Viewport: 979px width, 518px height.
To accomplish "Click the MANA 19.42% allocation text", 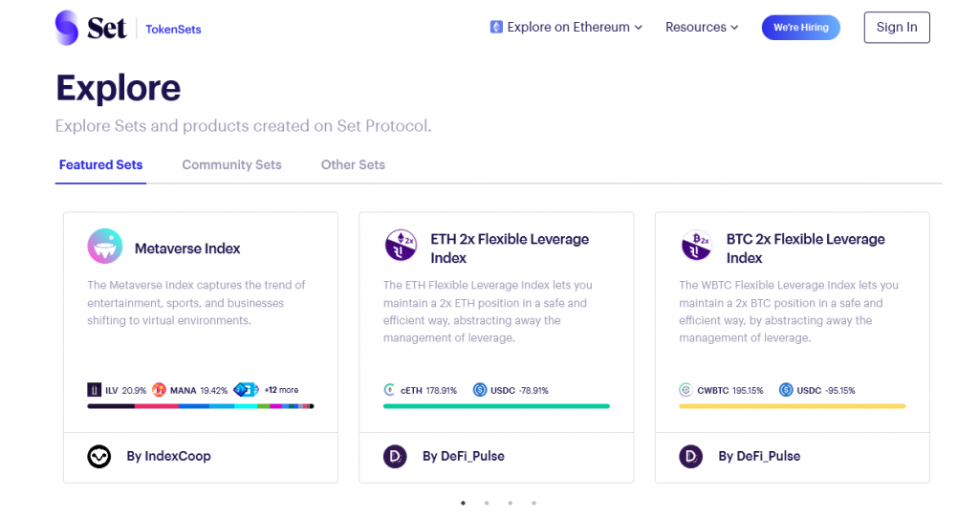I will pos(199,391).
